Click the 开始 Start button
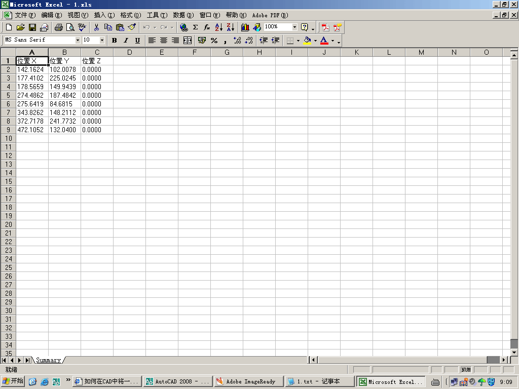This screenshot has height=389, width=519. click(x=13, y=381)
